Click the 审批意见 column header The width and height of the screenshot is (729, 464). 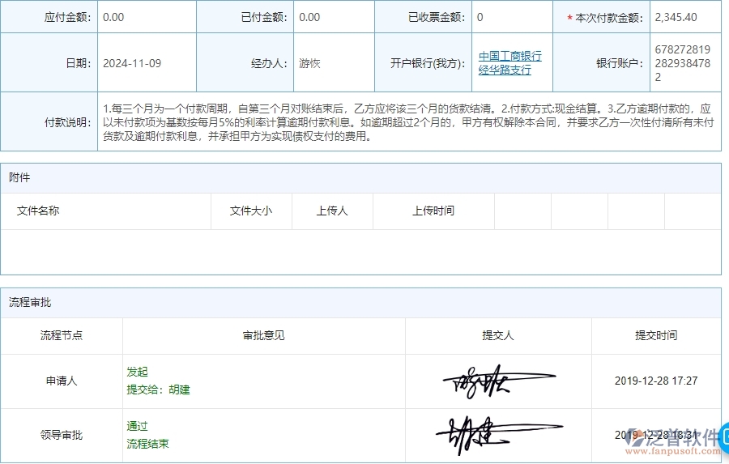(263, 335)
